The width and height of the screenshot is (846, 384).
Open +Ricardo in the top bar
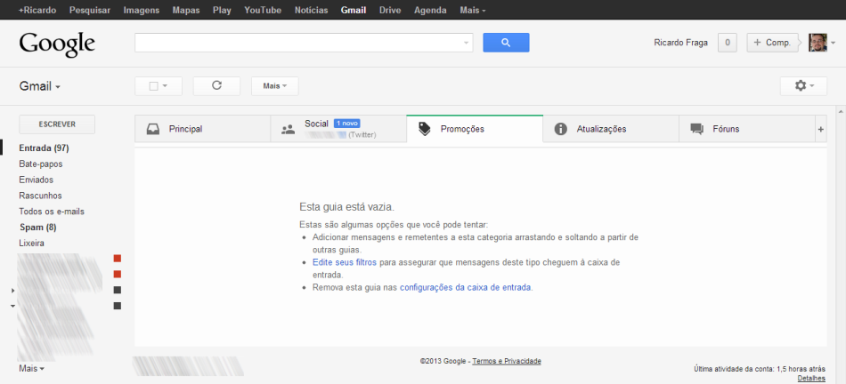tap(37, 11)
